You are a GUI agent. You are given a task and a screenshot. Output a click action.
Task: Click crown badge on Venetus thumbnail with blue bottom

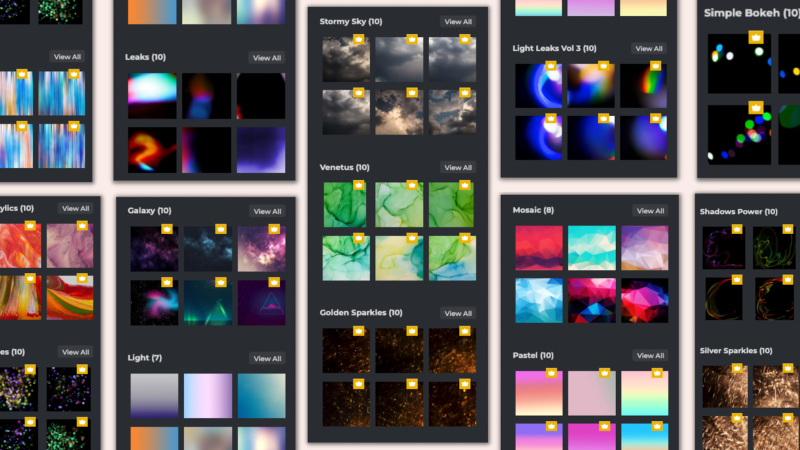tap(465, 238)
